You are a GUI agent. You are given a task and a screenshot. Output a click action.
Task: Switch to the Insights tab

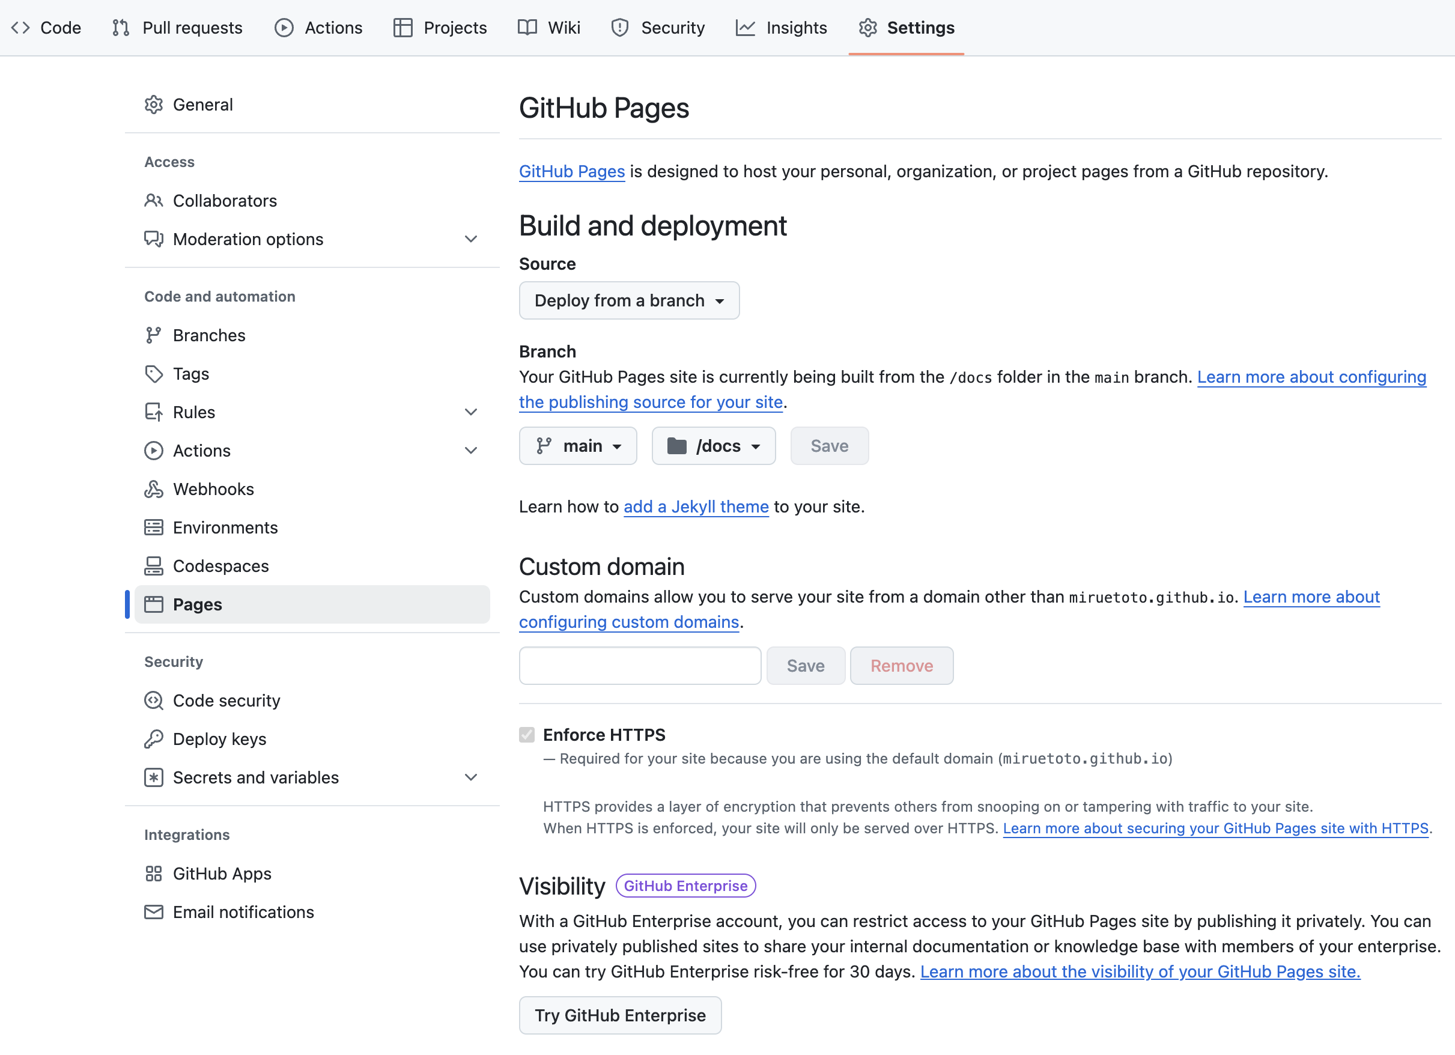pos(782,28)
